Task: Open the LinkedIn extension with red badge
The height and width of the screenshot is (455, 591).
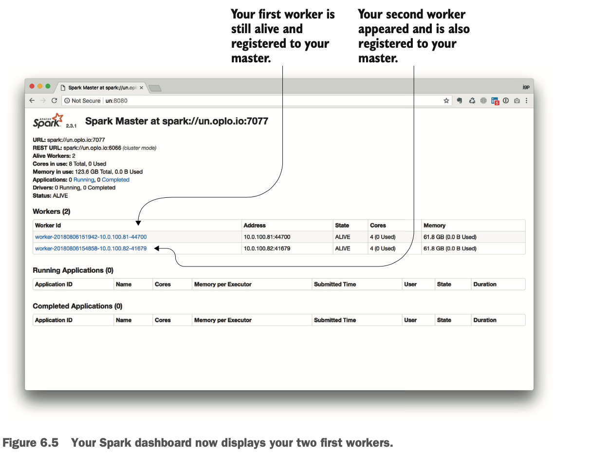Action: coord(495,101)
